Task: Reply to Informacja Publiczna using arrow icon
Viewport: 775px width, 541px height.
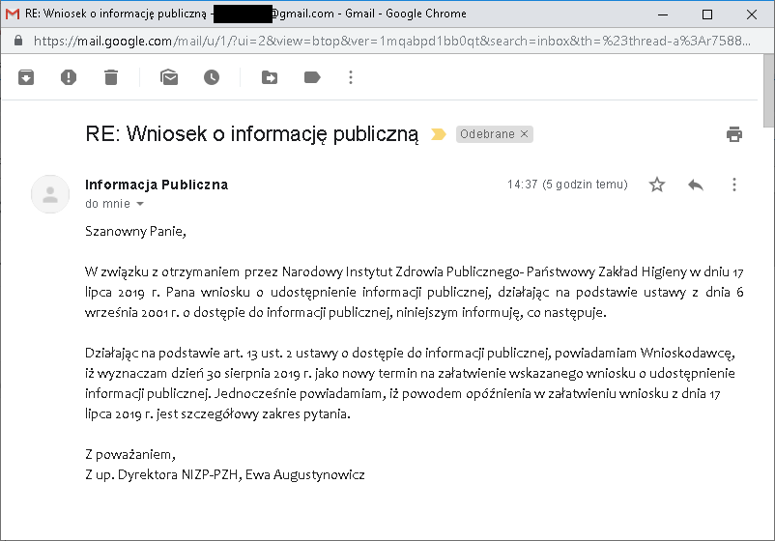Action: point(696,185)
